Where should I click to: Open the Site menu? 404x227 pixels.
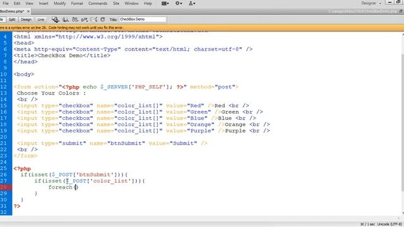click(x=116, y=3)
